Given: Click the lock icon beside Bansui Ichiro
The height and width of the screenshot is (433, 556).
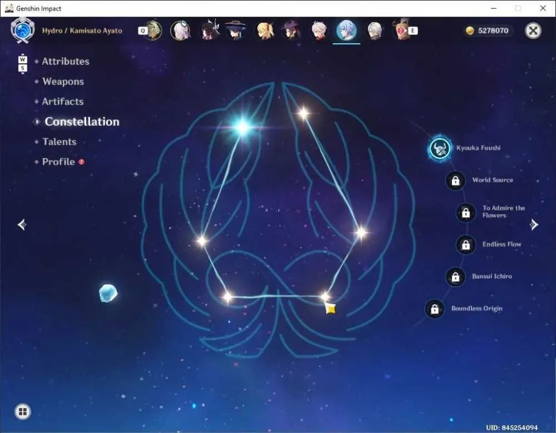Looking at the screenshot, I should click(x=455, y=276).
